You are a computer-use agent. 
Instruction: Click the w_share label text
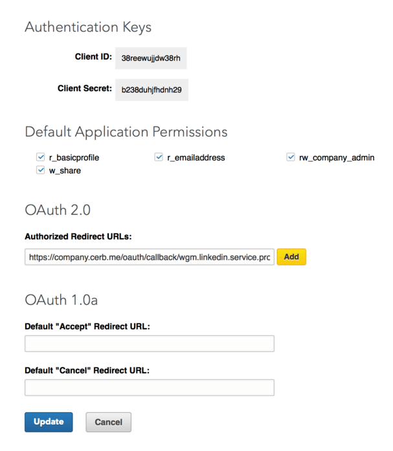[65, 171]
